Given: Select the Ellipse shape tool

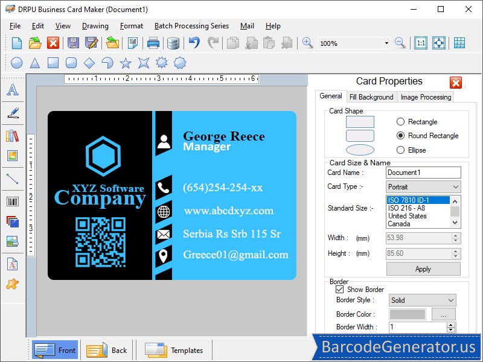Looking at the screenshot, I should 17,63.
